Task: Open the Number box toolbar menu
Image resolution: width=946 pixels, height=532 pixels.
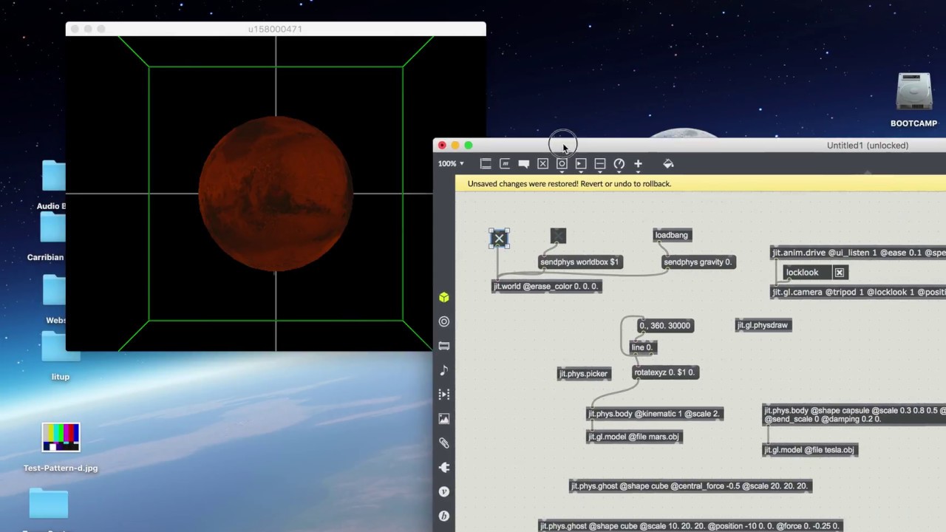Action: (581, 164)
